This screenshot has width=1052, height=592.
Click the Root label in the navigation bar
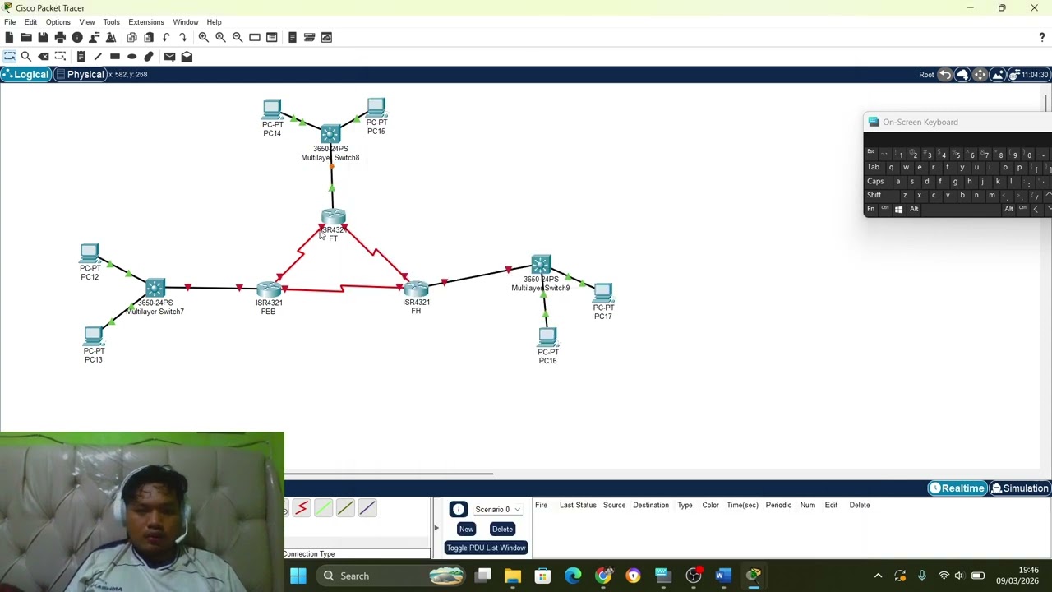point(926,75)
